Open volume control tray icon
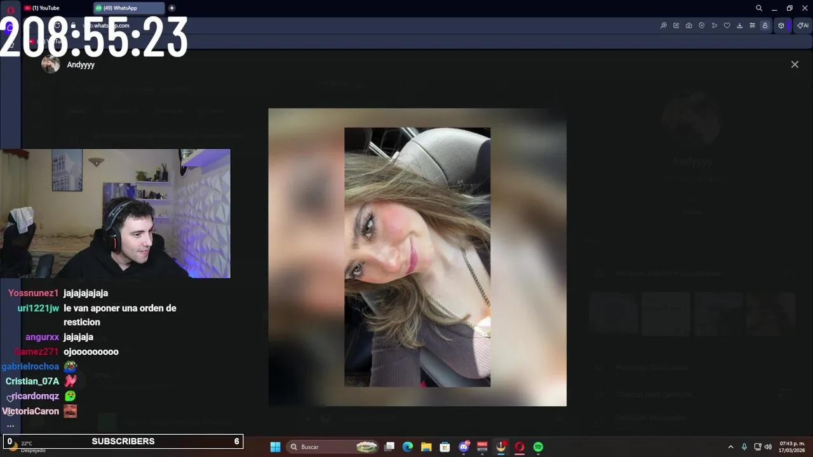 tap(768, 447)
